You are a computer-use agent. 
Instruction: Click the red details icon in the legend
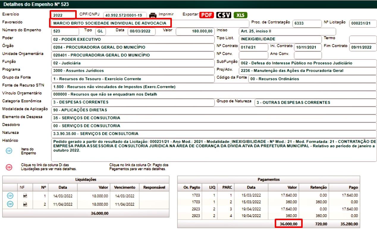click(x=9, y=167)
